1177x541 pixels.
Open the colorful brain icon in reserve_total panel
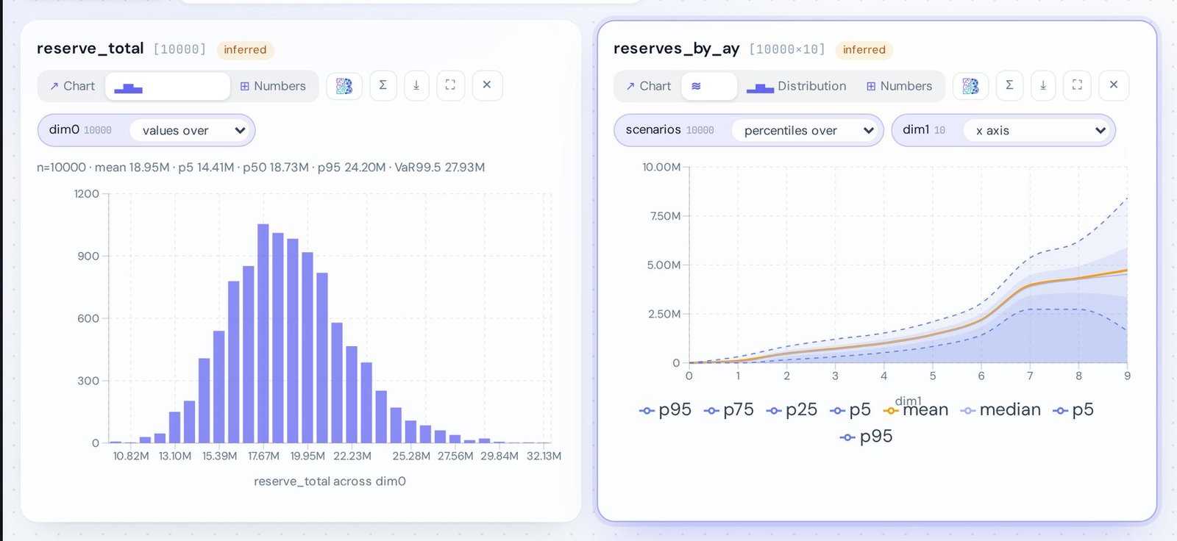point(344,85)
